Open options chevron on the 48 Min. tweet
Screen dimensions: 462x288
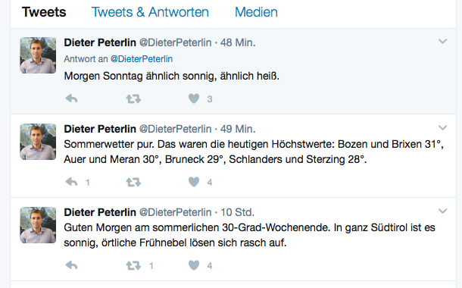442,41
